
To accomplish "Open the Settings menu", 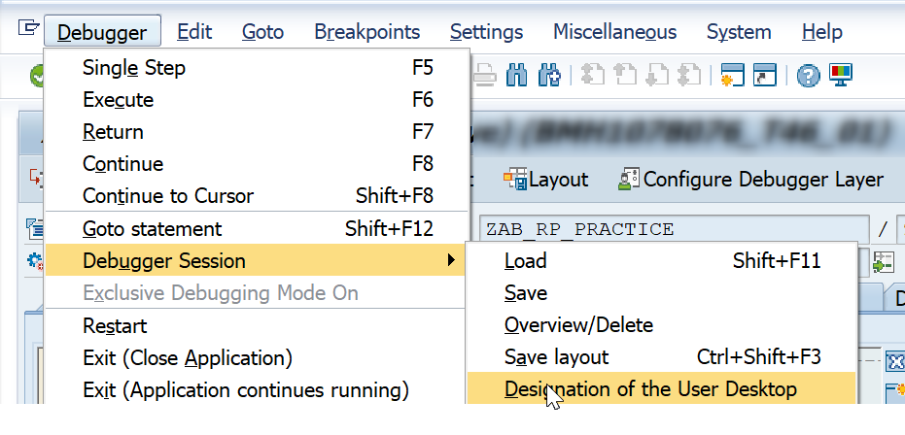I will 486,32.
